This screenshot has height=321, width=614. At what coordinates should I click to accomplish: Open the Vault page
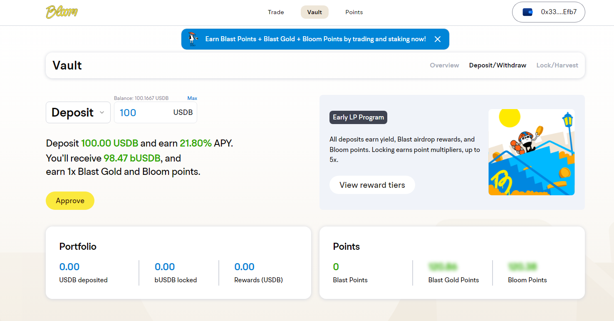click(x=314, y=12)
